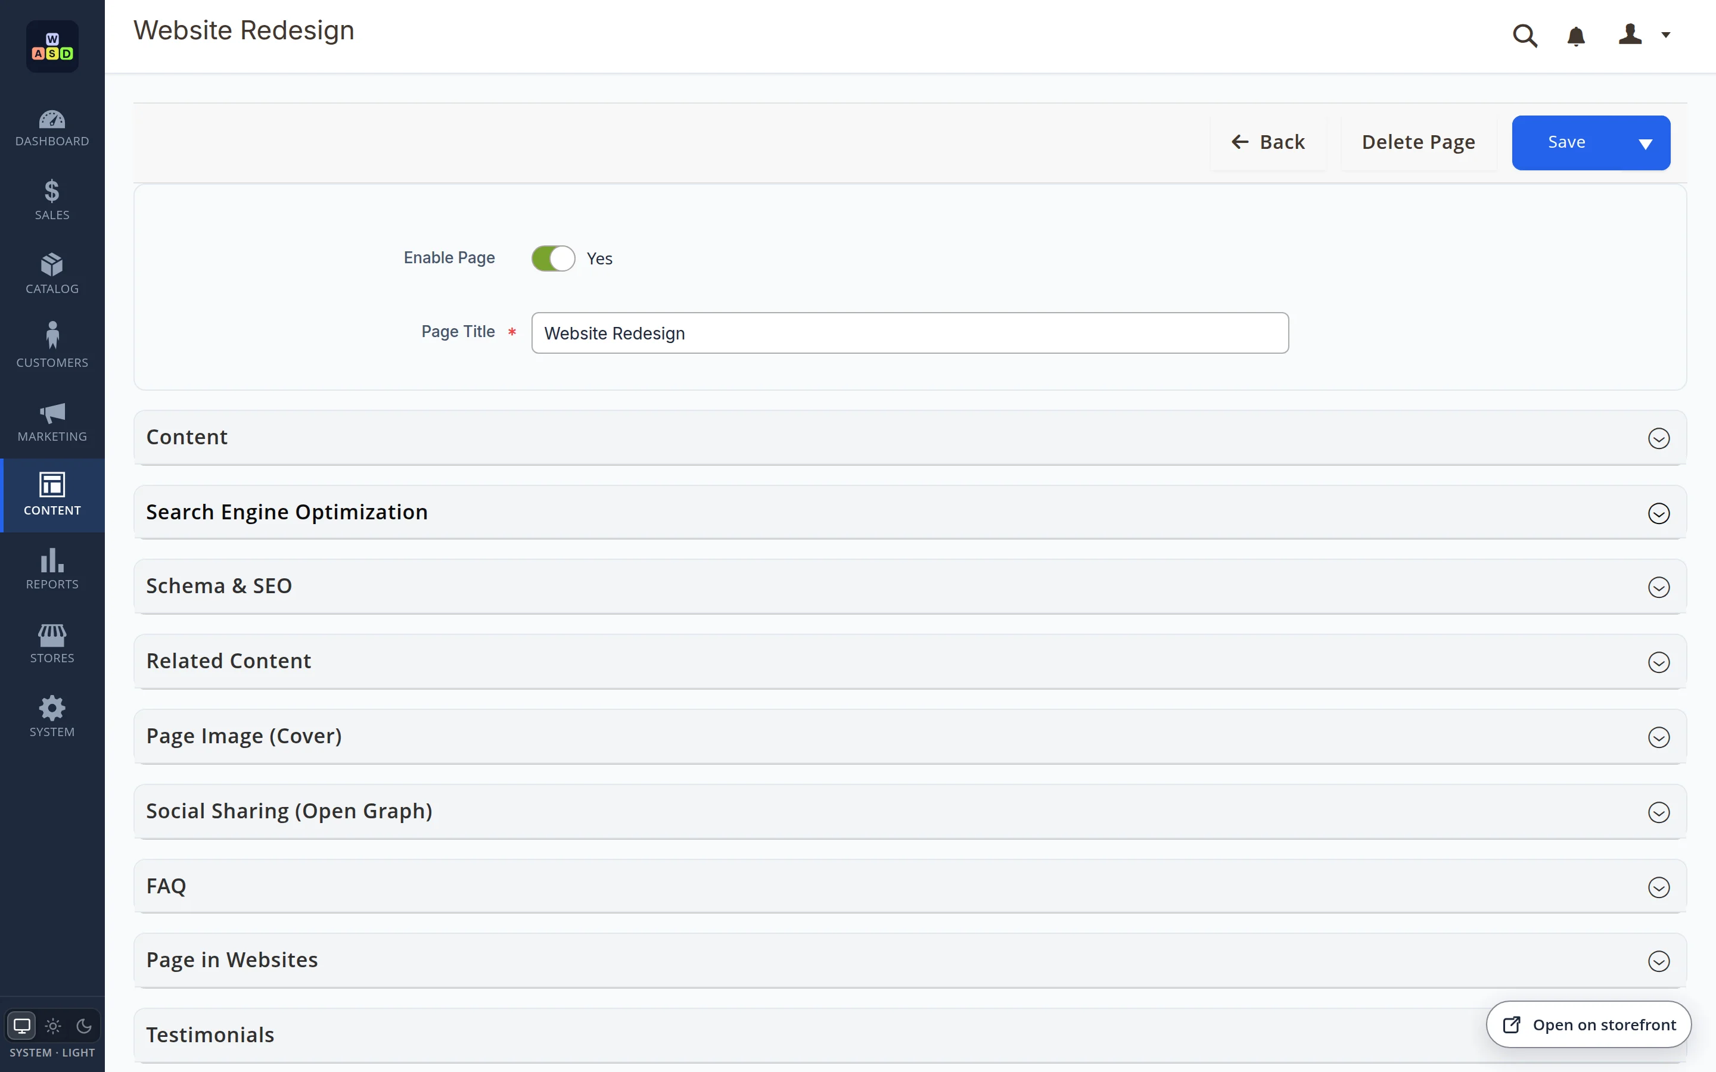Open the Save options dropdown arrow
The image size is (1716, 1072).
click(1645, 143)
